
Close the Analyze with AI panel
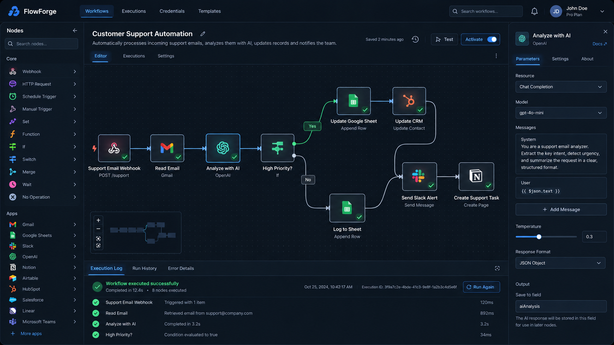point(605,32)
